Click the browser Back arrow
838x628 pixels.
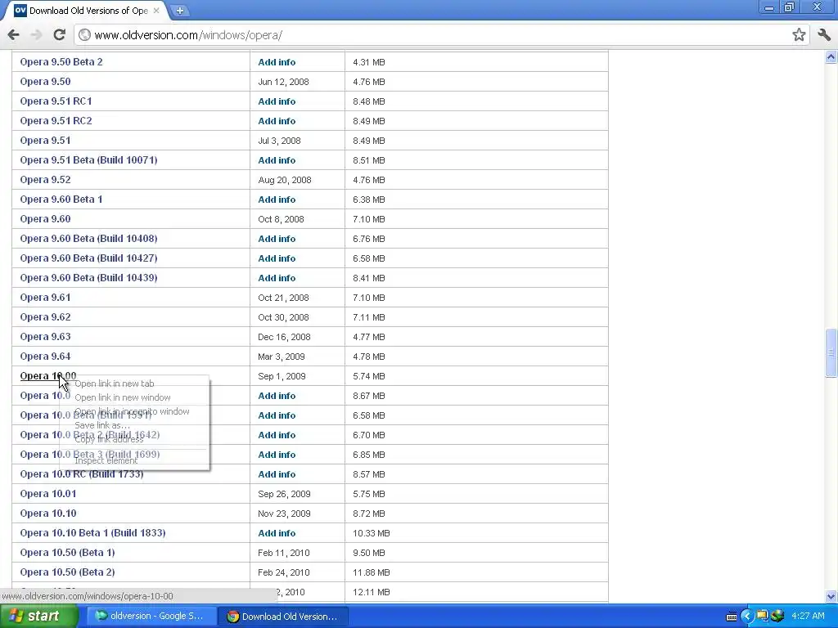[x=13, y=34]
